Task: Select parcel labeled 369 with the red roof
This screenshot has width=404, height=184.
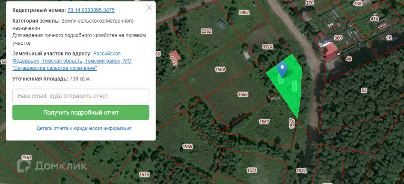Action: (x=338, y=38)
